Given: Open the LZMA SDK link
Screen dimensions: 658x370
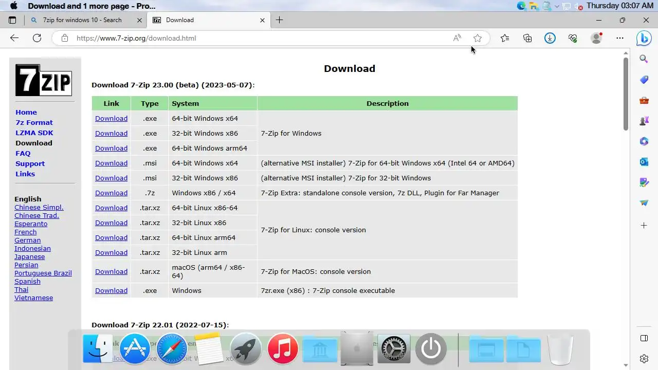Looking at the screenshot, I should pyautogui.click(x=34, y=133).
